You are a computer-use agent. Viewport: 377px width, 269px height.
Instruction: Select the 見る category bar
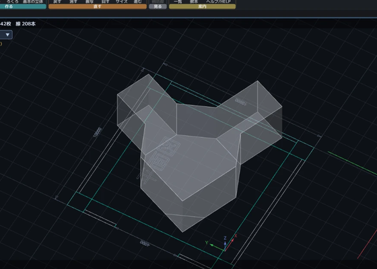pos(158,7)
